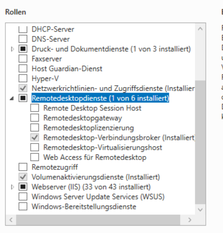Check the Host Guardian-Dienst box
The width and height of the screenshot is (223, 233).
(23, 68)
